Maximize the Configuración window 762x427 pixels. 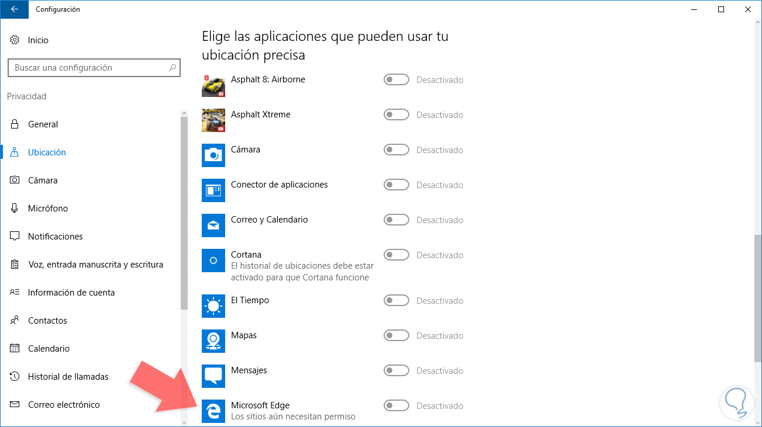pyautogui.click(x=721, y=9)
